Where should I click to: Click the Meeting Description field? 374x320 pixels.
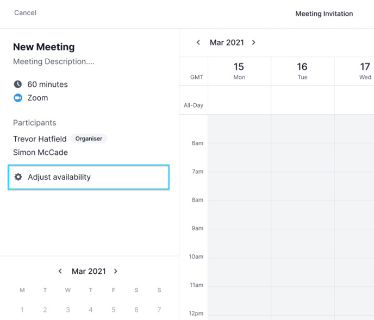[x=54, y=61]
